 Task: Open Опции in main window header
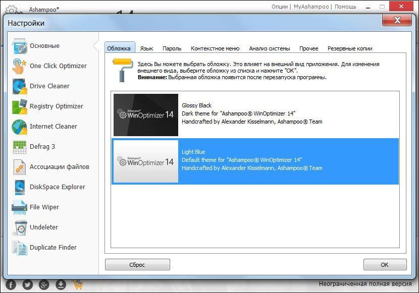tap(280, 7)
